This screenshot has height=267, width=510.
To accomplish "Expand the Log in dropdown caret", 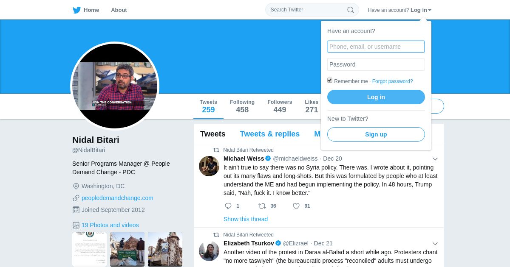I will 430,10.
